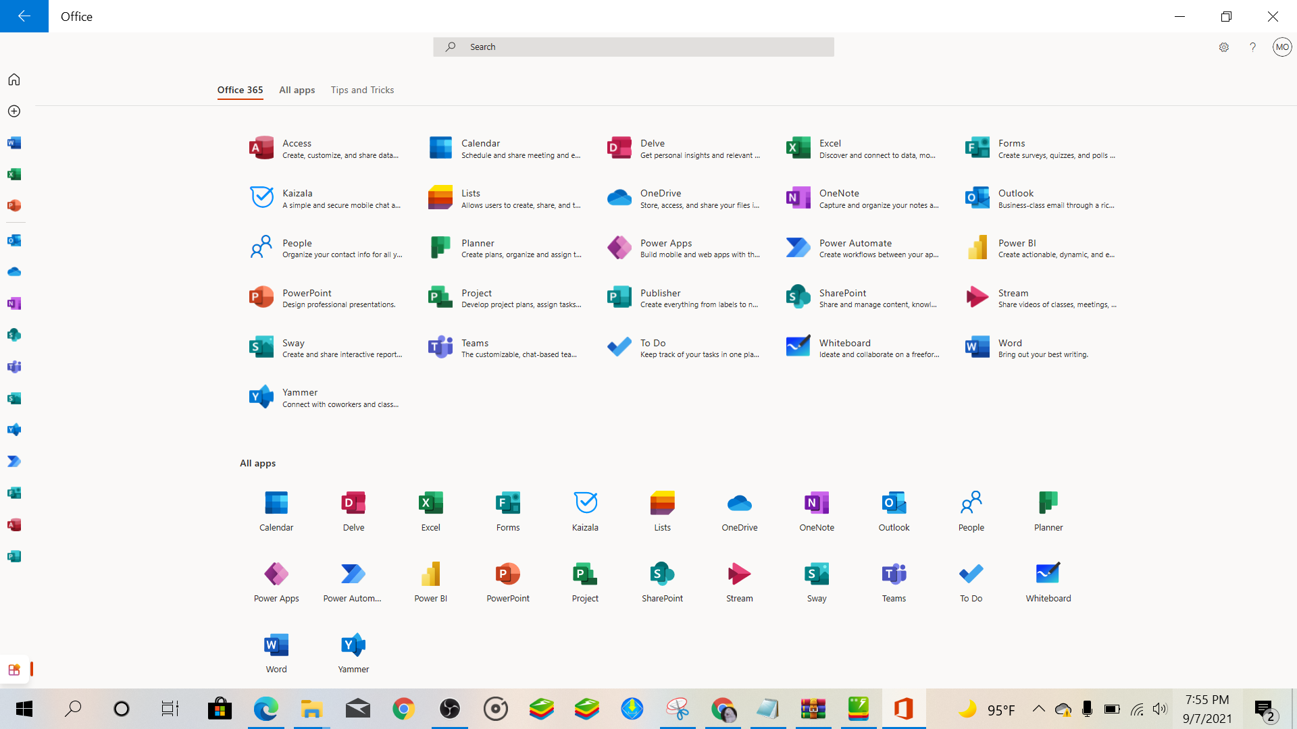The width and height of the screenshot is (1297, 729).
Task: Open Power Automate from the Office 365 list
Action: 855,244
